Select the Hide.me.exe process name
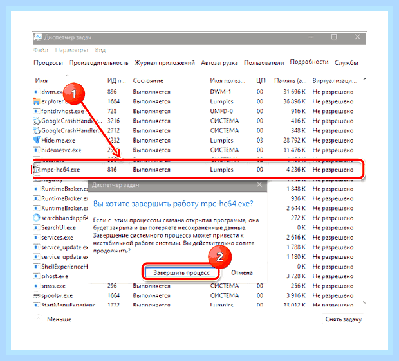Screen dimensions: 399x361 pos(59,140)
